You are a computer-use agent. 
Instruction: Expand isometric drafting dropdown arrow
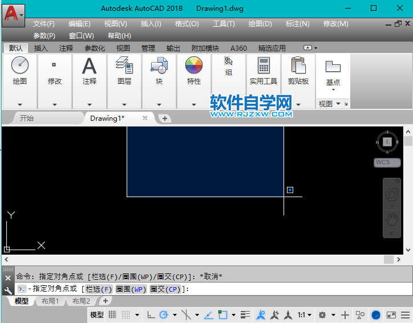[197, 315]
